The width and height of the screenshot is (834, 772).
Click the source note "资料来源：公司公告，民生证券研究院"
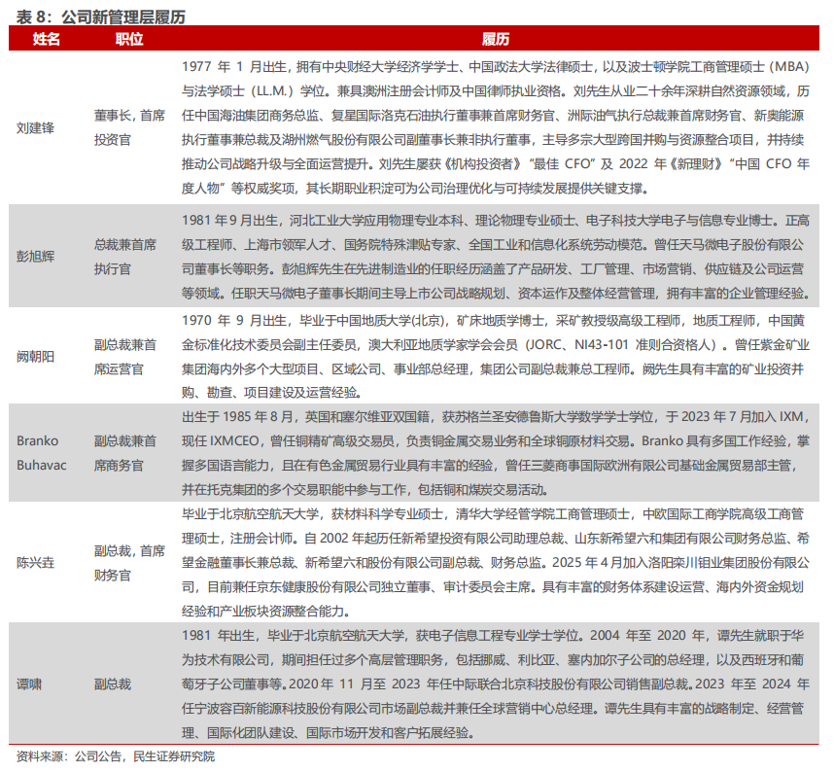coord(116,755)
